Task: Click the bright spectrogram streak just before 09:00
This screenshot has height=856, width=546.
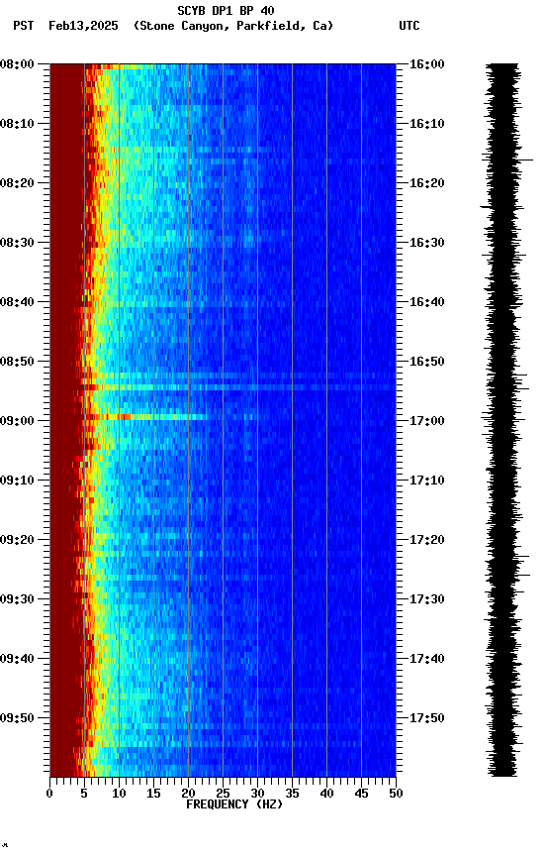Action: (x=144, y=417)
